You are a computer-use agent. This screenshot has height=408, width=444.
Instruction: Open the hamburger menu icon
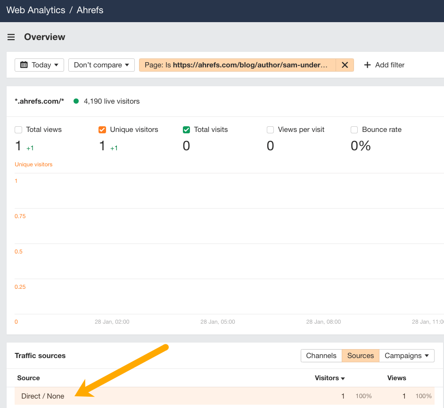pyautogui.click(x=11, y=37)
